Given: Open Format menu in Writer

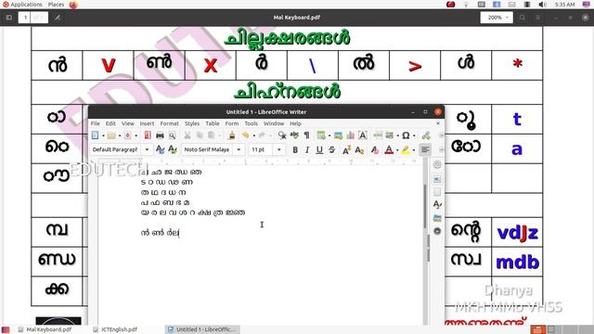Looking at the screenshot, I should click(169, 123).
